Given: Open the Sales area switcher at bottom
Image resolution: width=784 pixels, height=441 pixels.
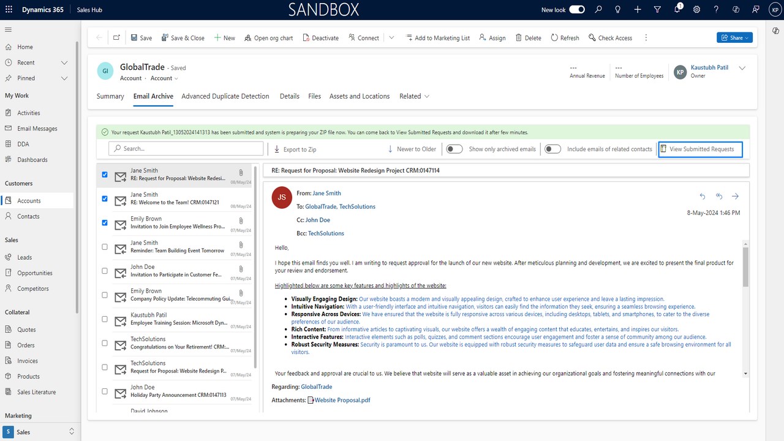Looking at the screenshot, I should [40, 432].
